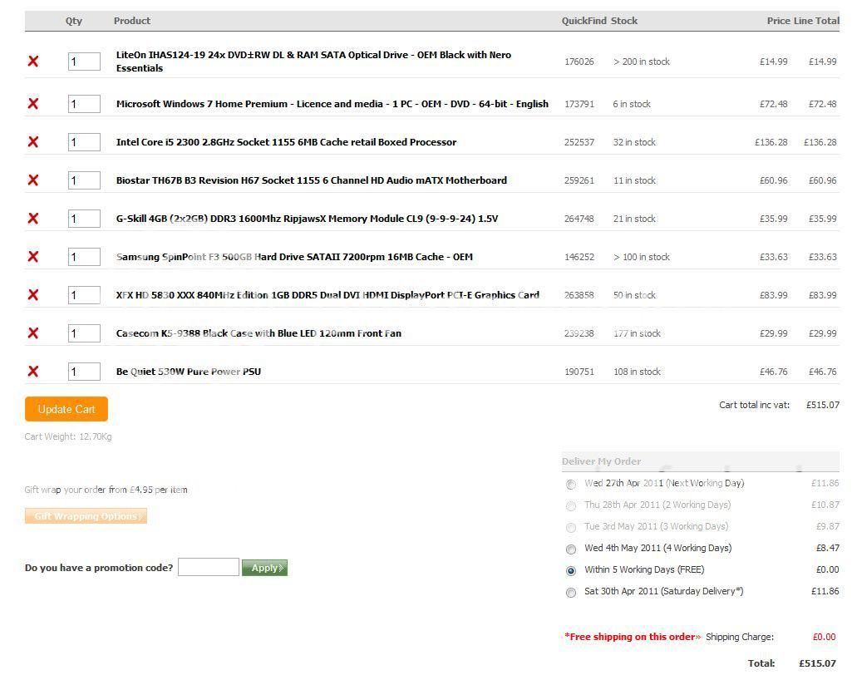Choose Within 5 Working Days free delivery

571,571
